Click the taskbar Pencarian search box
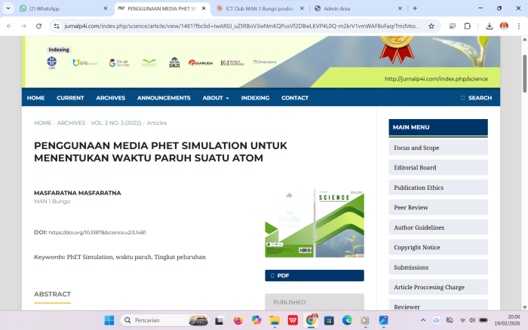Image resolution: width=528 pixels, height=330 pixels. [165, 320]
